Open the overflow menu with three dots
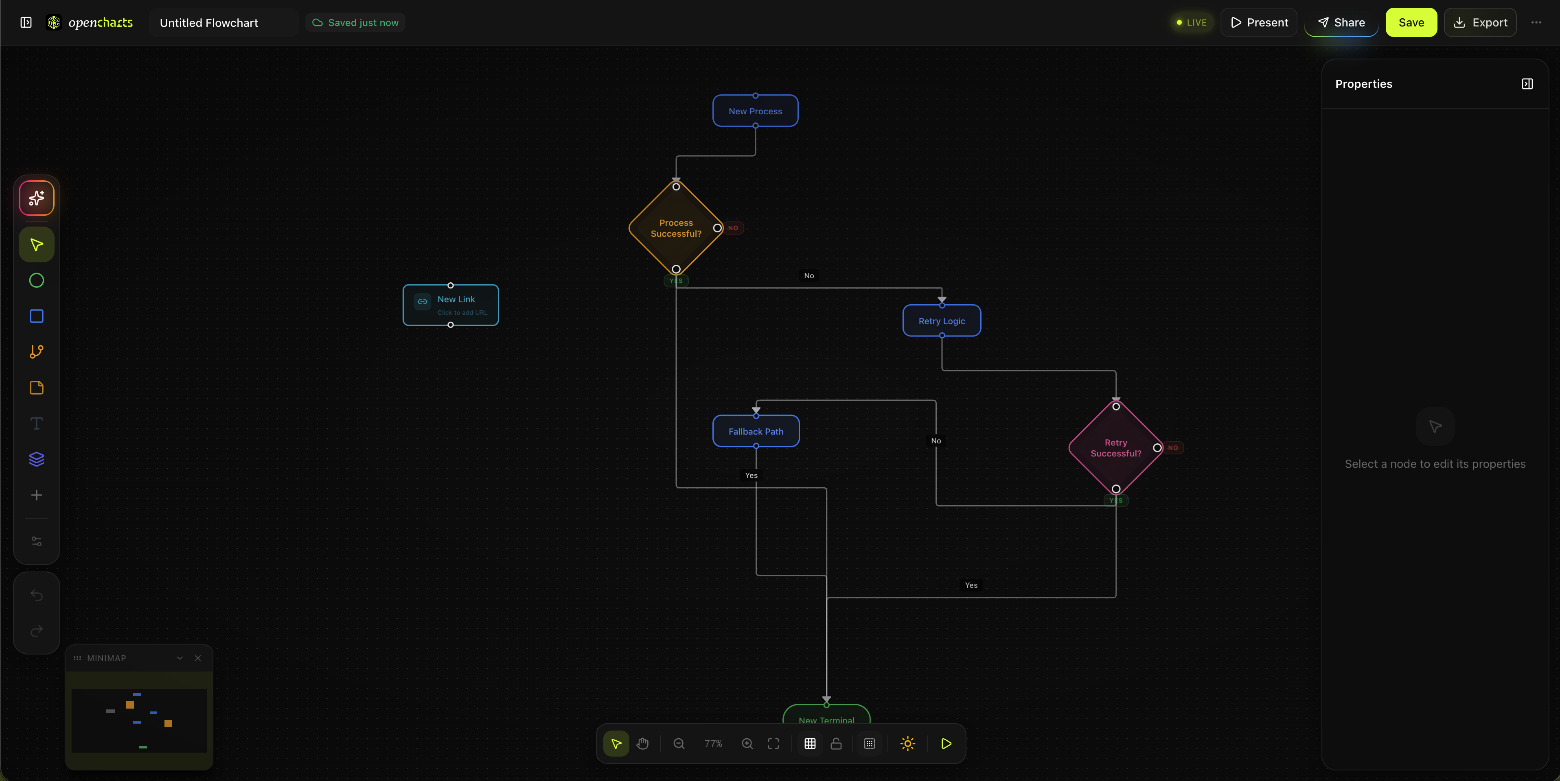This screenshot has height=781, width=1560. tap(1536, 22)
